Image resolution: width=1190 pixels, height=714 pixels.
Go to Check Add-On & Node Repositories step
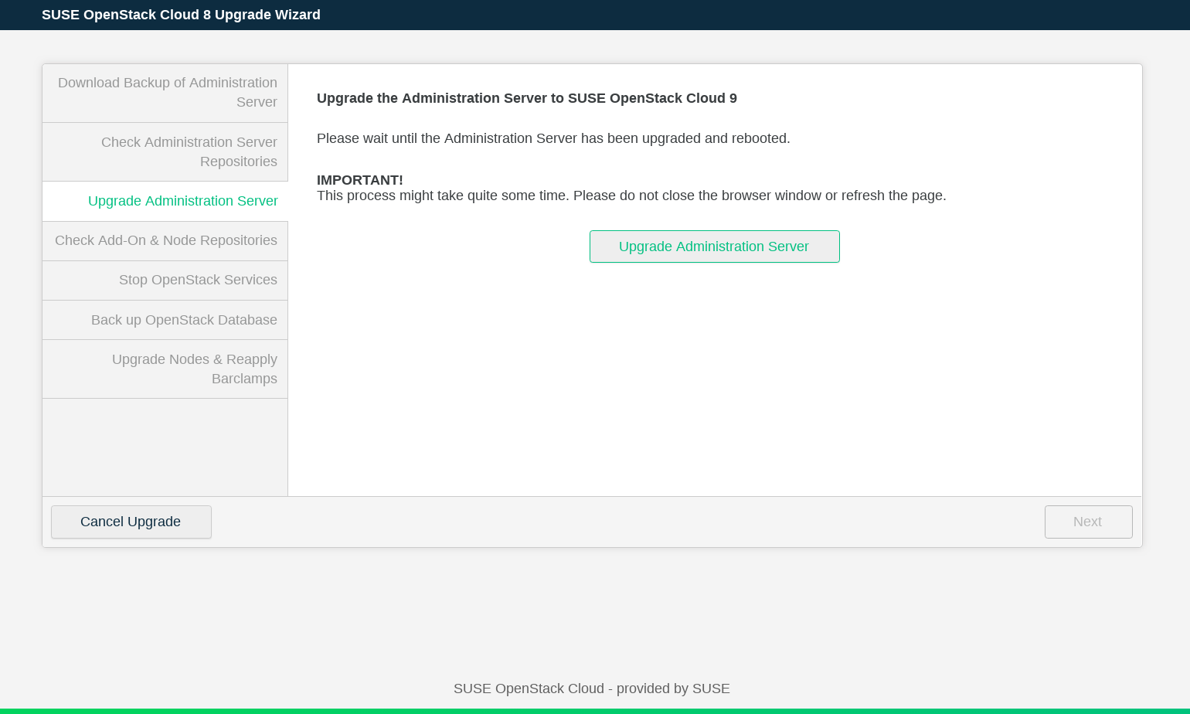(x=165, y=240)
